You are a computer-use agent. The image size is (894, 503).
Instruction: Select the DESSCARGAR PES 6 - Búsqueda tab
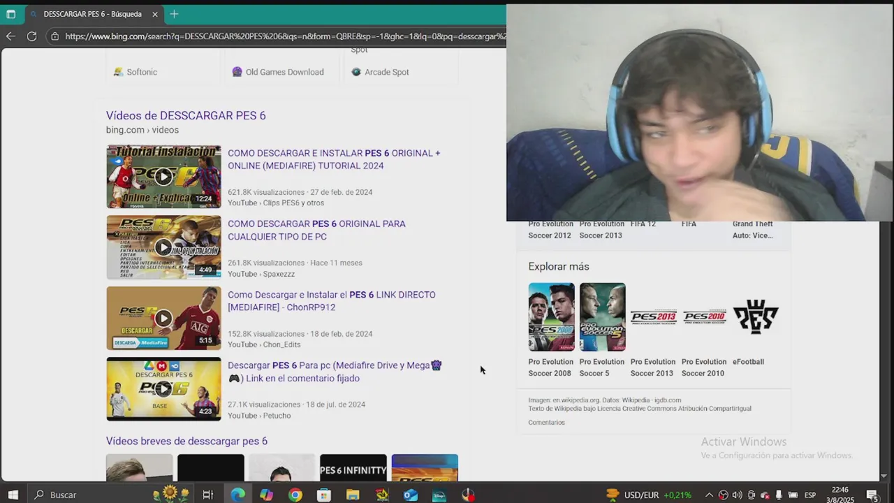(x=92, y=14)
